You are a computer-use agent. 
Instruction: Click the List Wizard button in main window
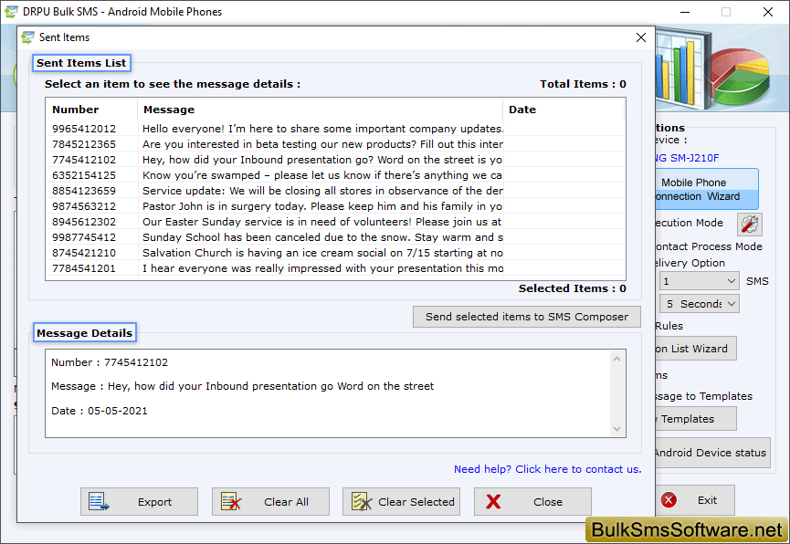tap(695, 349)
